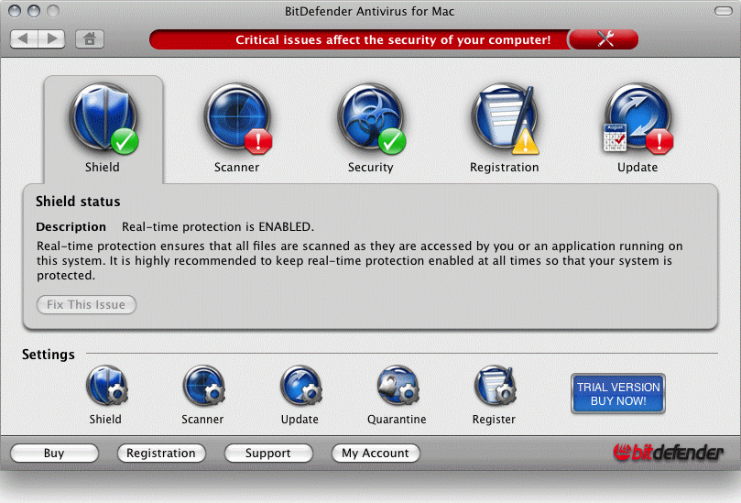
Task: Open Shield settings gear icon
Action: click(x=107, y=386)
